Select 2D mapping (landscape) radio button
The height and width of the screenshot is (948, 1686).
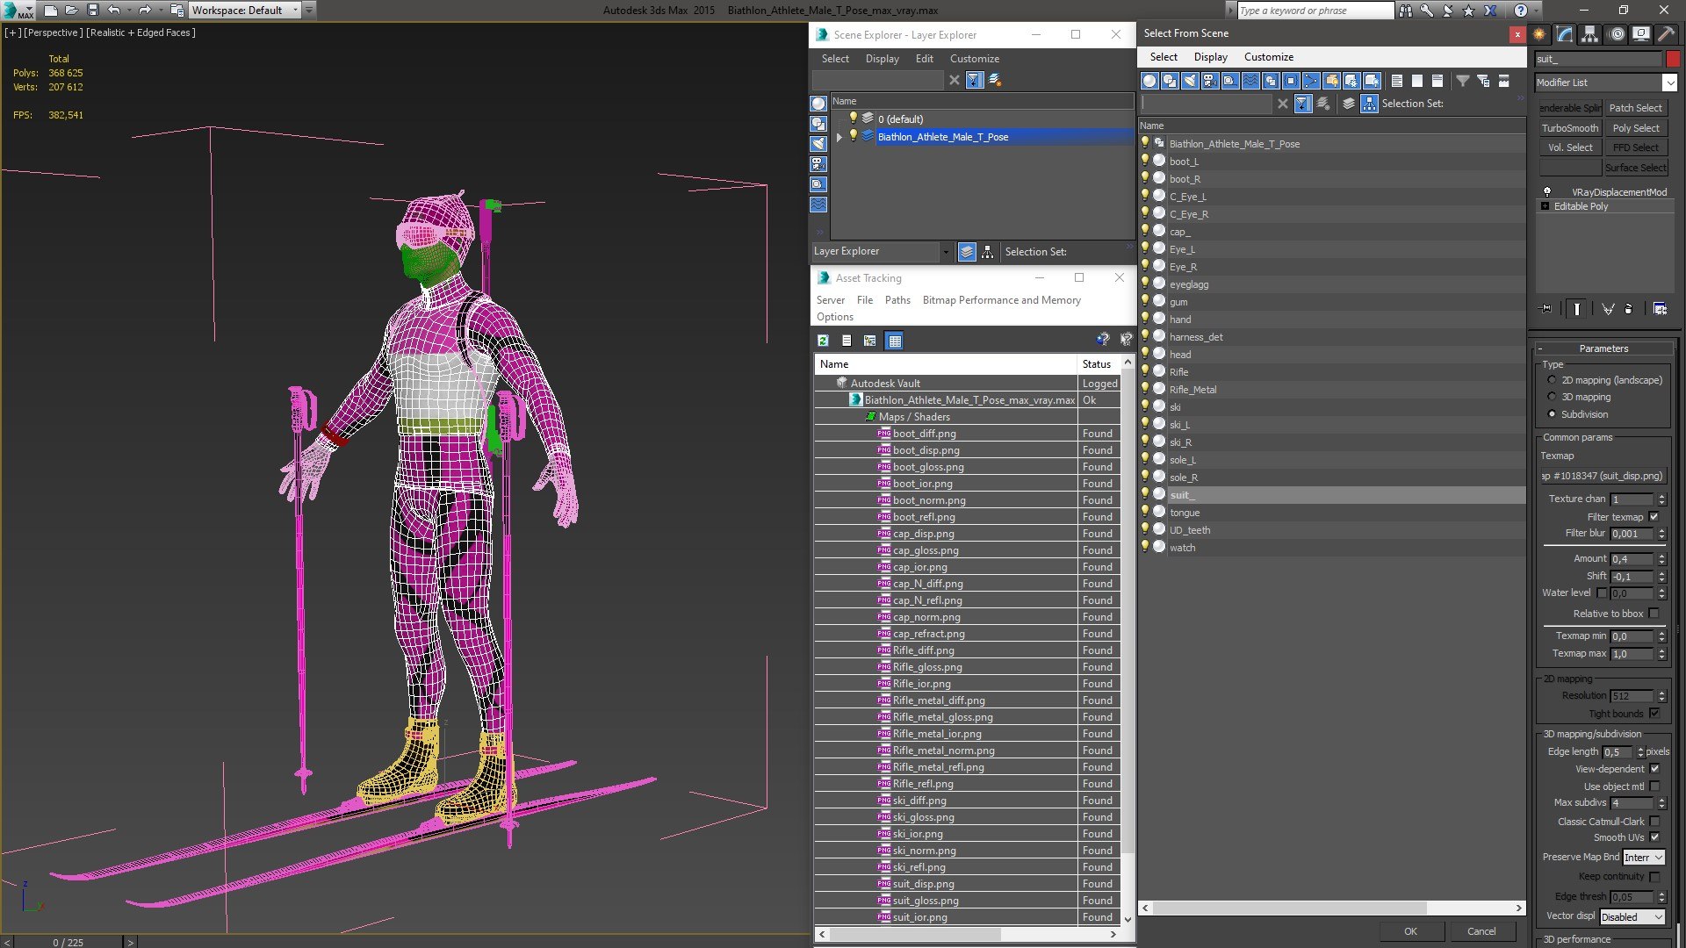(1552, 380)
